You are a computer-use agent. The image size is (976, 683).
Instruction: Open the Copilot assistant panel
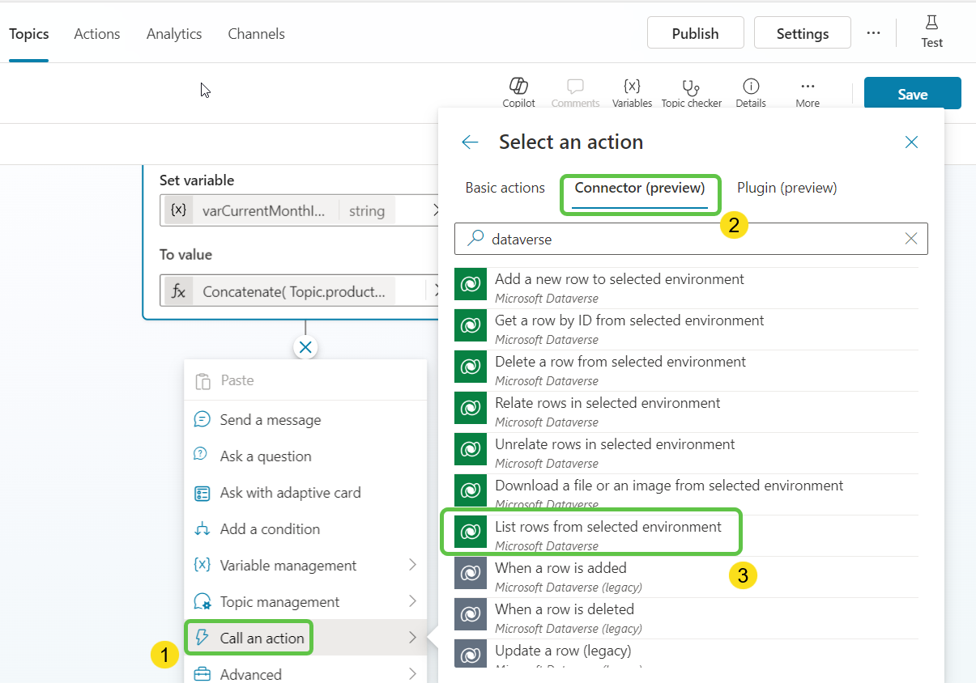(518, 91)
